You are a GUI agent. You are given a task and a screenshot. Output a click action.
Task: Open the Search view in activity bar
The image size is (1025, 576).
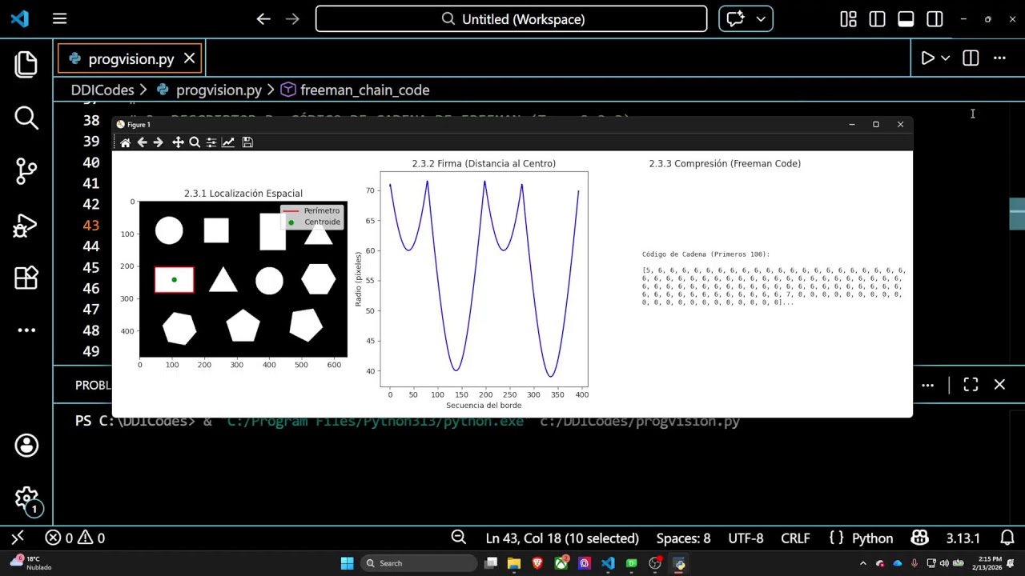(26, 118)
